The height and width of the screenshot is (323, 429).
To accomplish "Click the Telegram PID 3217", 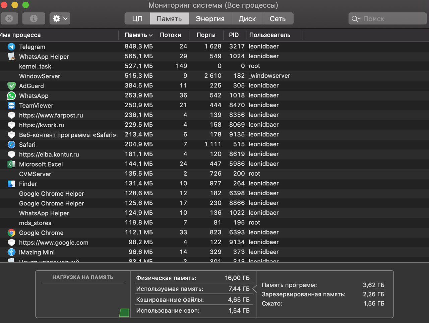I will tap(237, 46).
